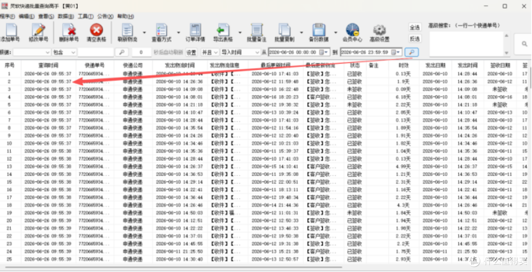Open 会员中心 clock icon
Viewport: 532px width, 272px height.
coord(352,30)
